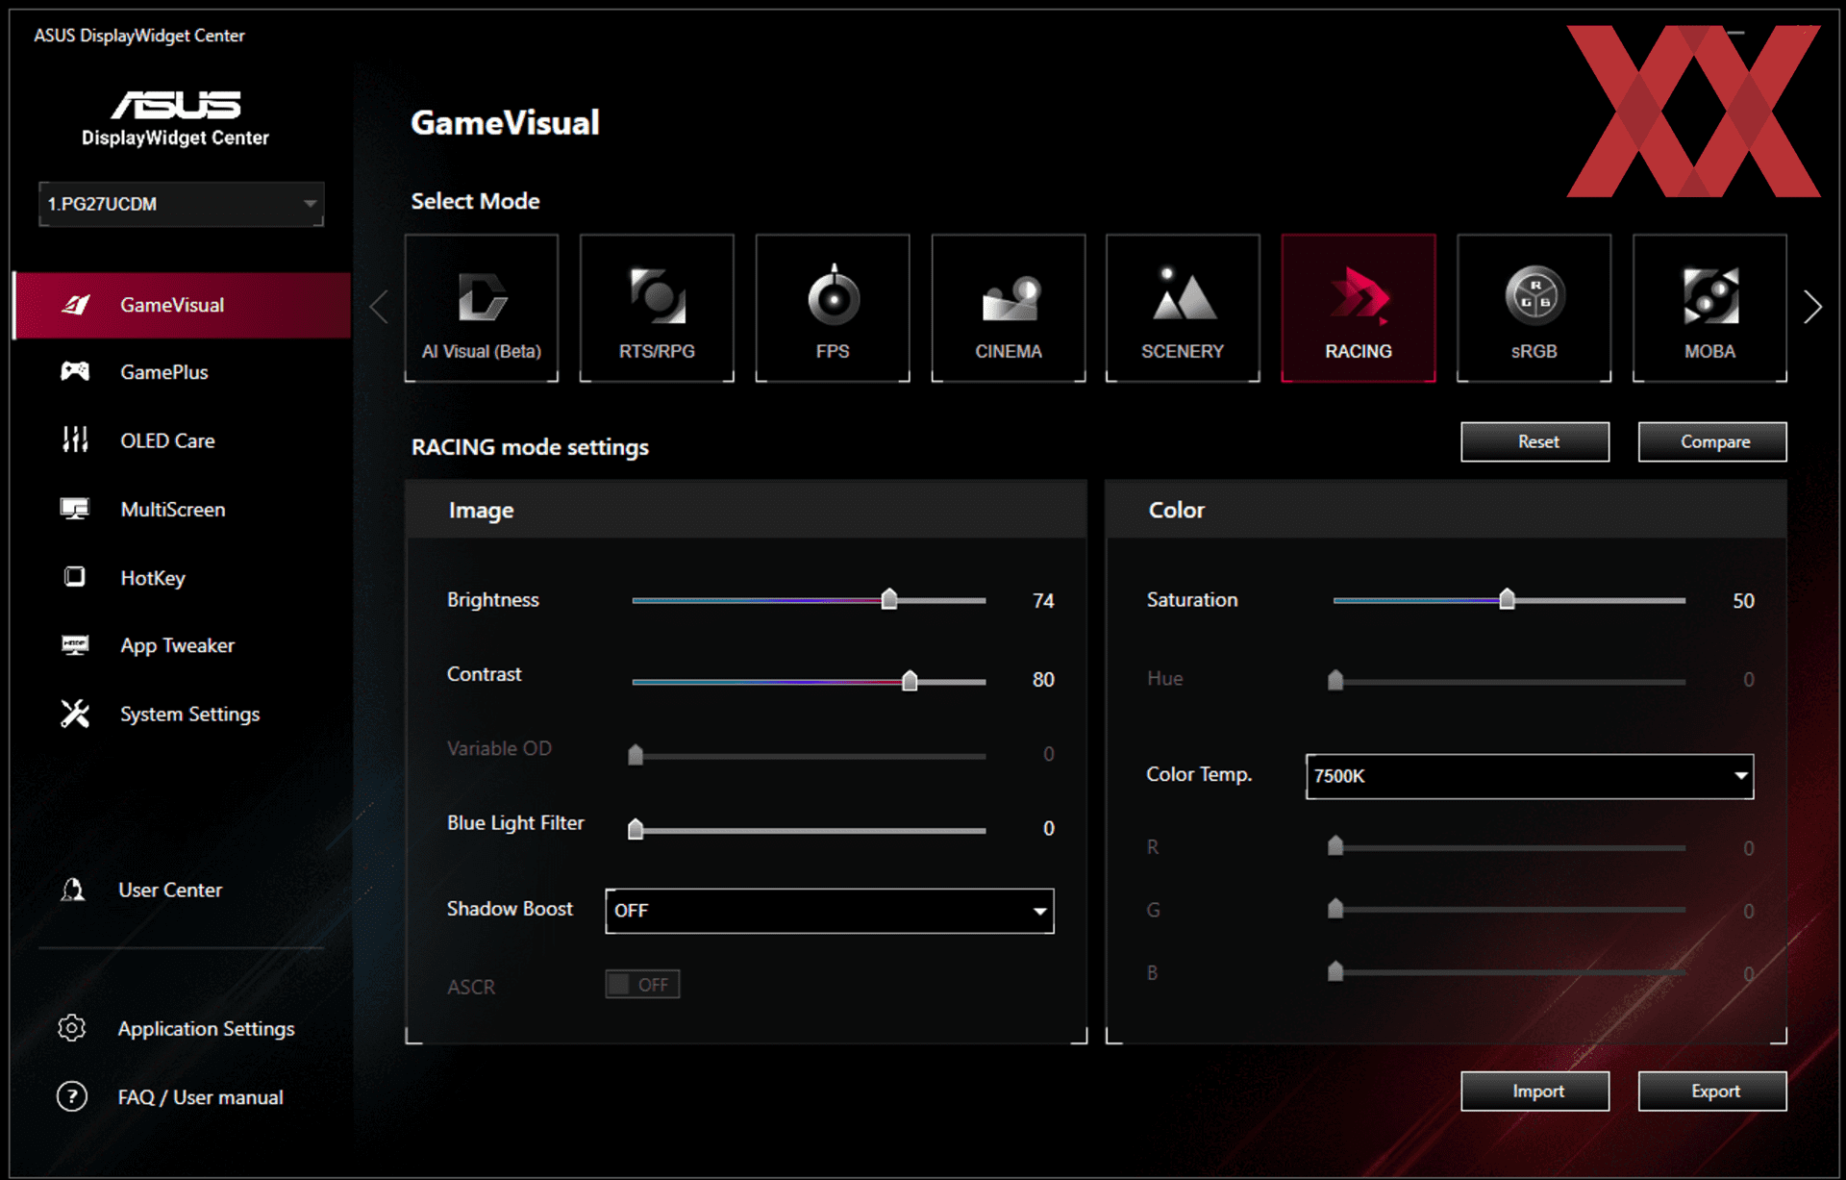Click the B color slider handle
Screen dimensions: 1846x1180
click(1335, 971)
